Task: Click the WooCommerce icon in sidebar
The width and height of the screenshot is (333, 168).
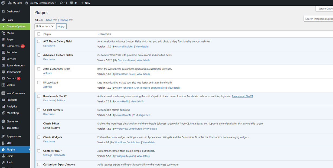Action: point(3,93)
